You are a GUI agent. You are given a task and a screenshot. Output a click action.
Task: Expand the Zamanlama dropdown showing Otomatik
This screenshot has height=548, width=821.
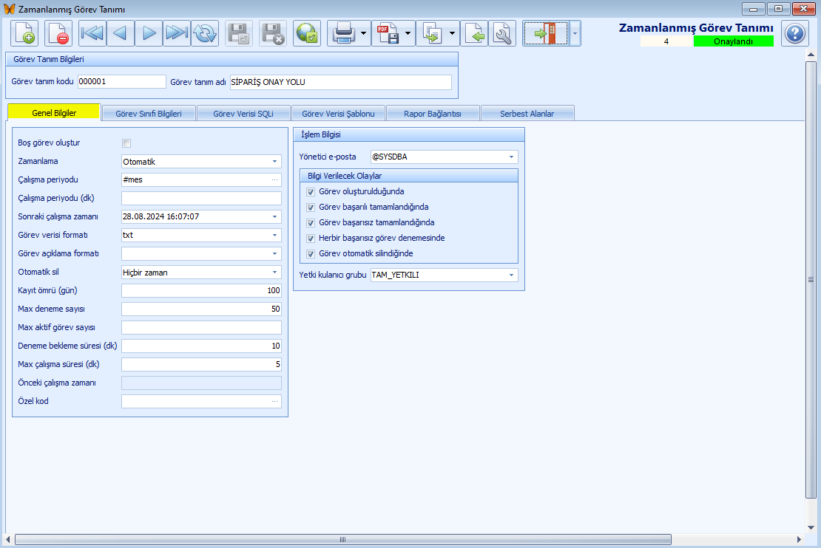click(x=275, y=162)
